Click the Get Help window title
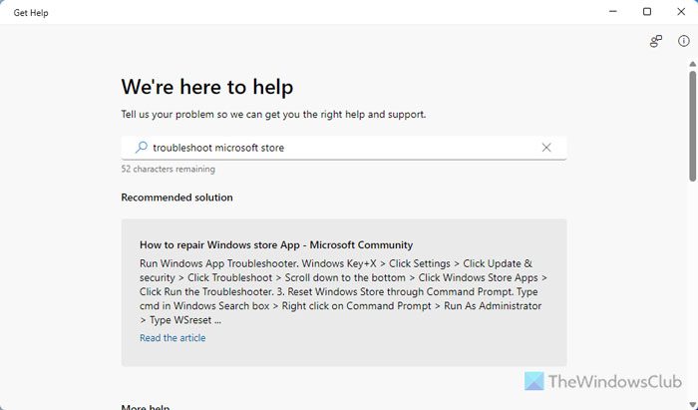698x410 pixels. click(x=31, y=12)
